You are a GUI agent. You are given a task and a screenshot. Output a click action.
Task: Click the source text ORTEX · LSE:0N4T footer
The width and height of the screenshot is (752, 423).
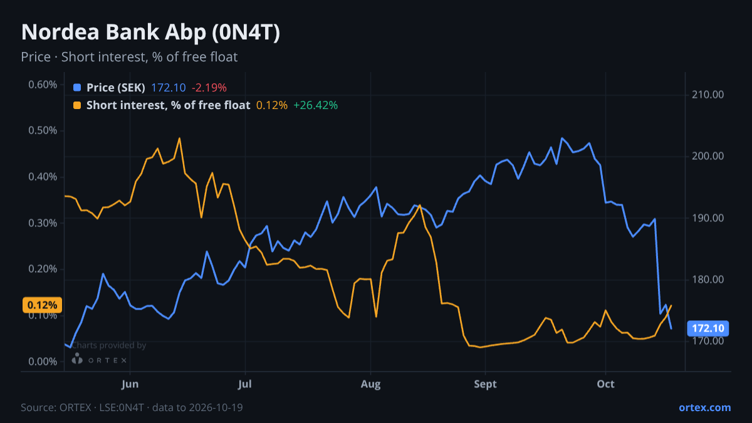click(x=132, y=407)
